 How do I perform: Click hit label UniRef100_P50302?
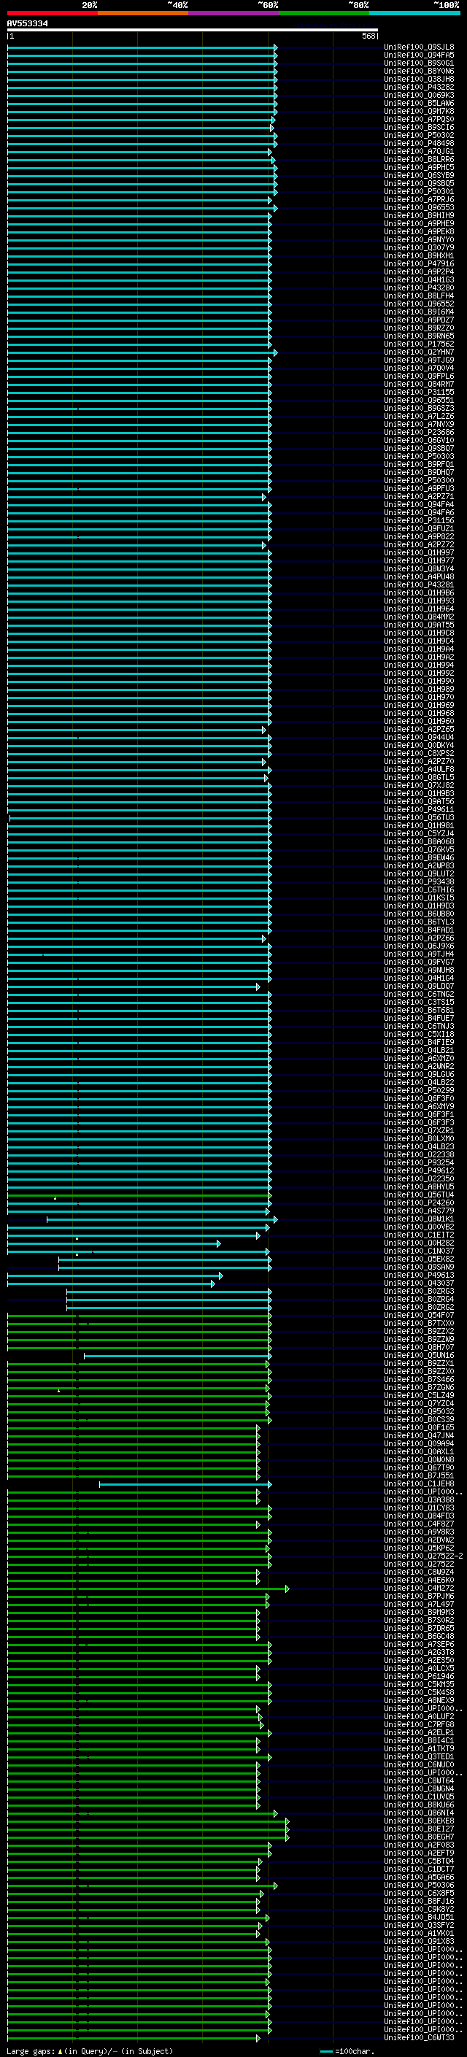pyautogui.click(x=419, y=136)
